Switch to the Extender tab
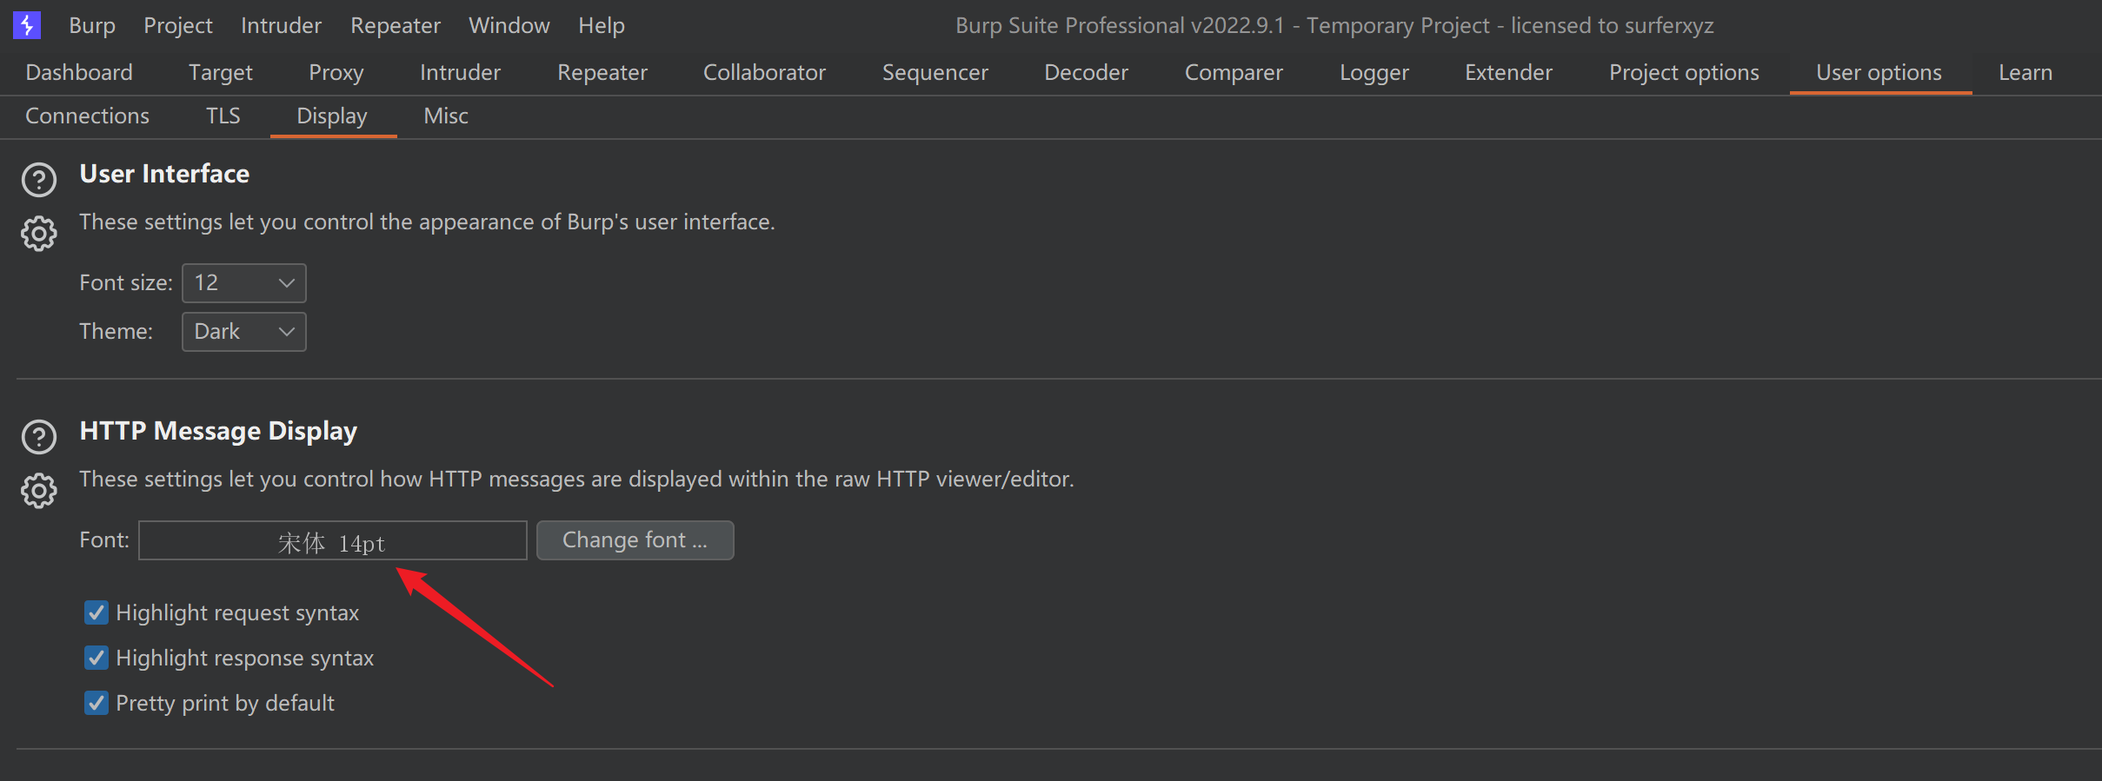The height and width of the screenshot is (781, 2102). pyautogui.click(x=1508, y=72)
